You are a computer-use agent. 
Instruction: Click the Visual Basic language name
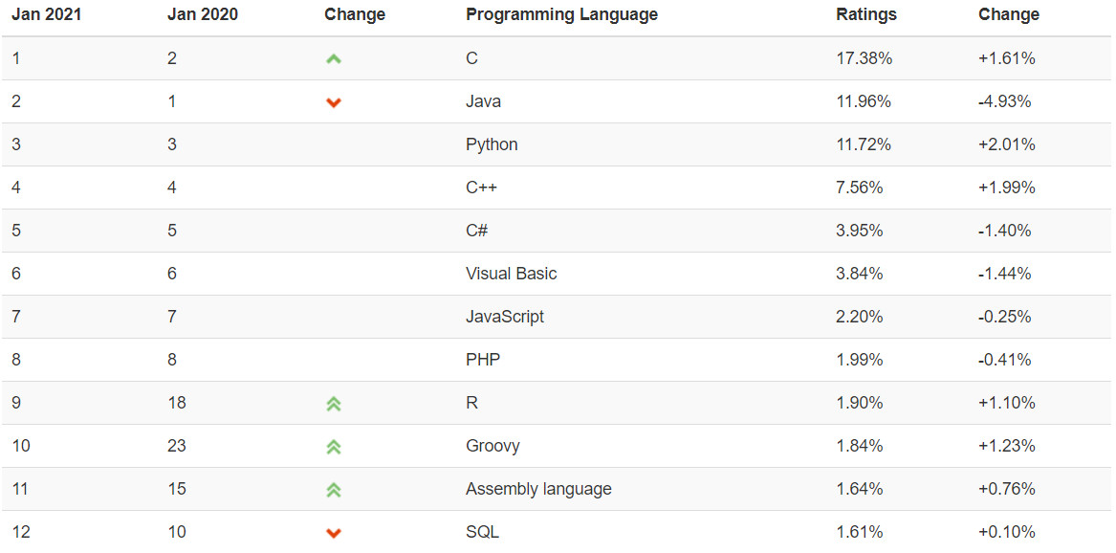click(x=511, y=274)
